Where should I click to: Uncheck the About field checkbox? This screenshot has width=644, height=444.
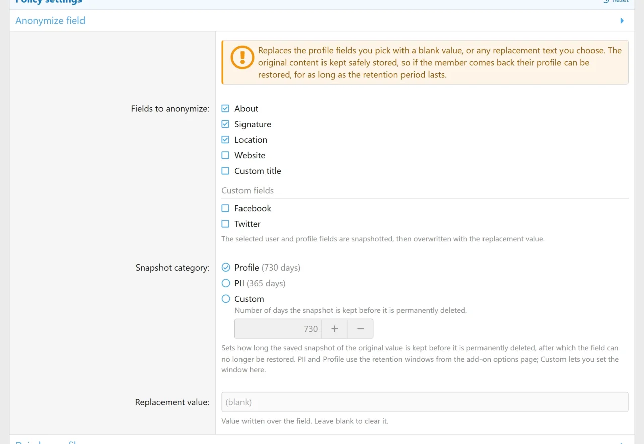(x=225, y=108)
